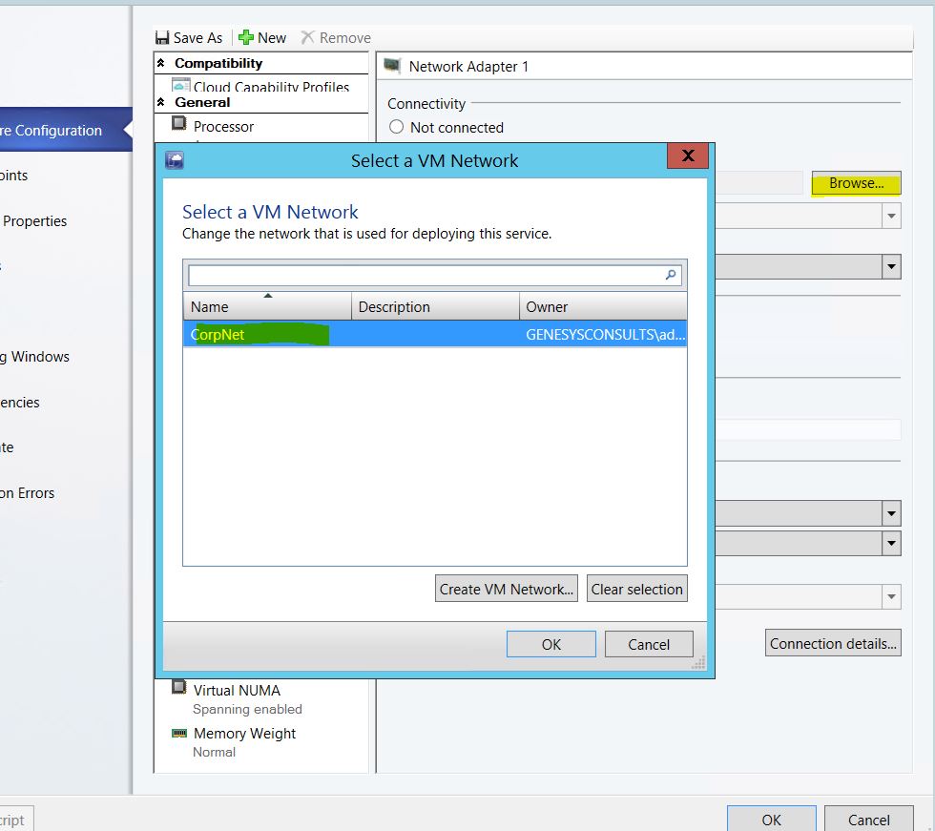935x831 pixels.
Task: Click the Description column header
Action: click(434, 306)
